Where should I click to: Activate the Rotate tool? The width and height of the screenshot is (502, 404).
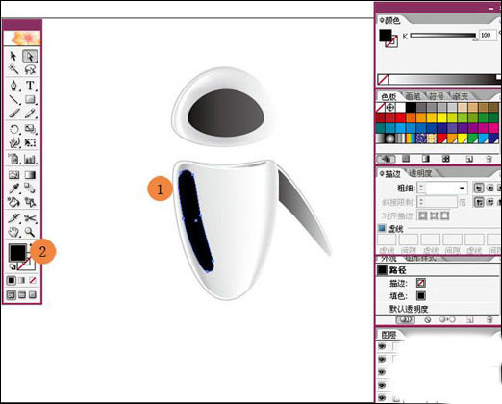[13, 129]
